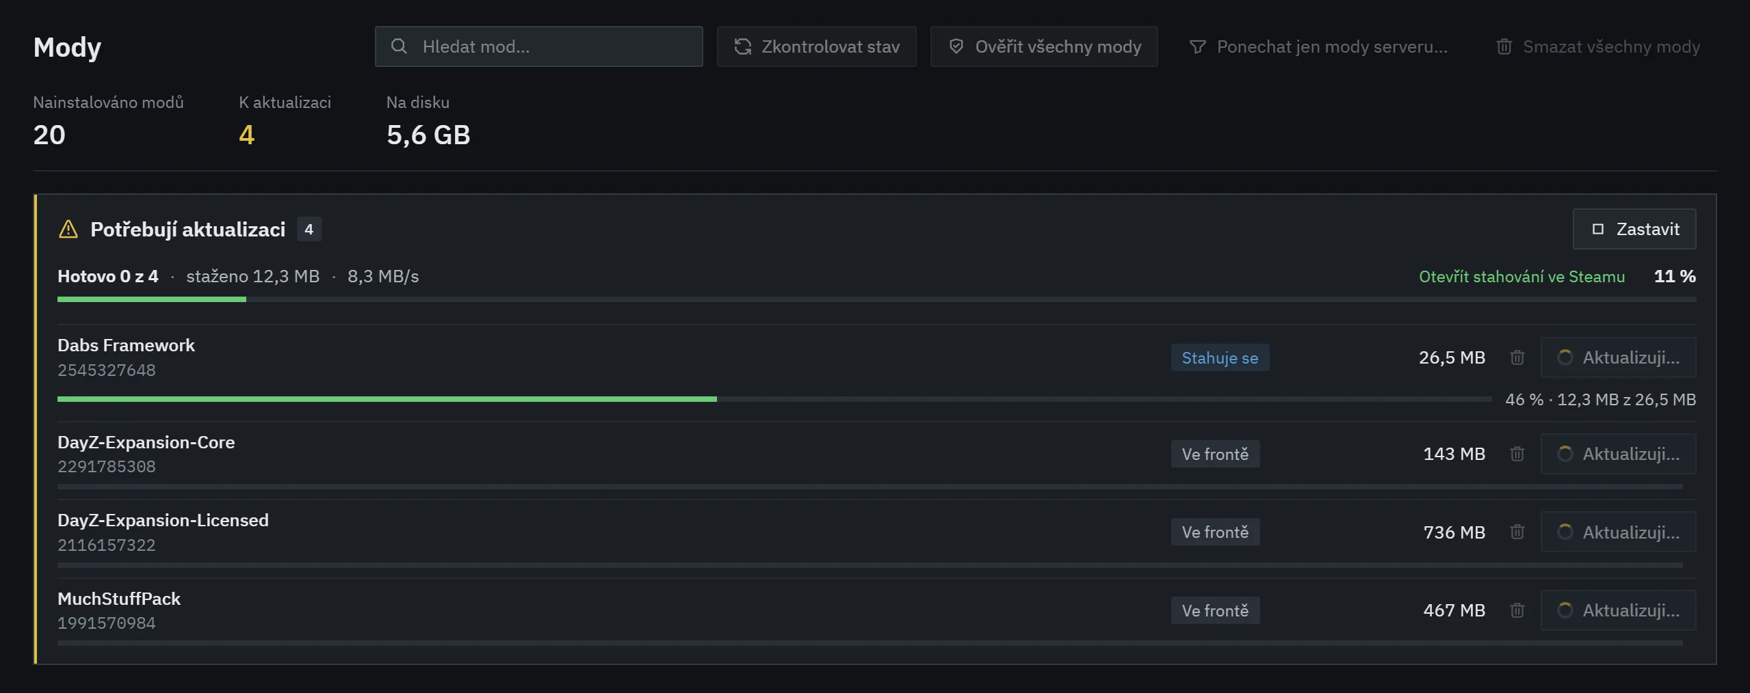Click the 11 % overall progress text

click(x=1675, y=277)
